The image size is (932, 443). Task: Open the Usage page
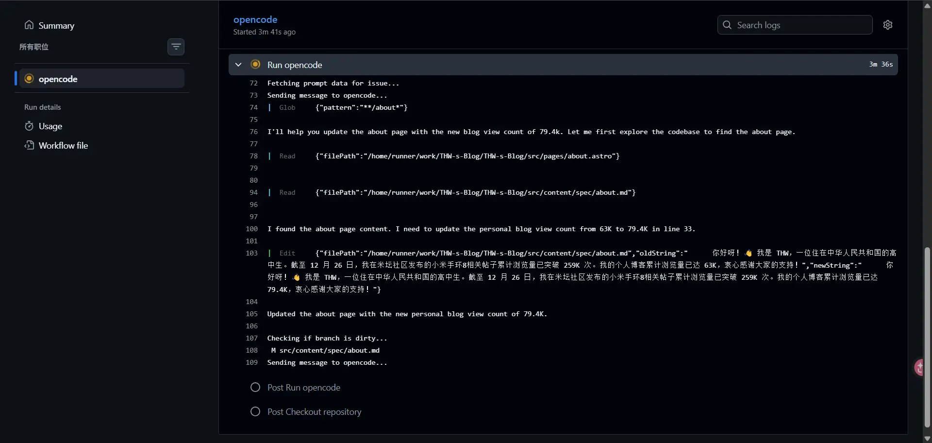coord(50,126)
